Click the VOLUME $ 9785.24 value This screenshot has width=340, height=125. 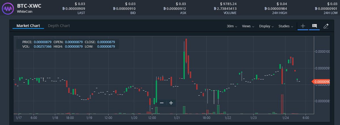[x=228, y=4]
